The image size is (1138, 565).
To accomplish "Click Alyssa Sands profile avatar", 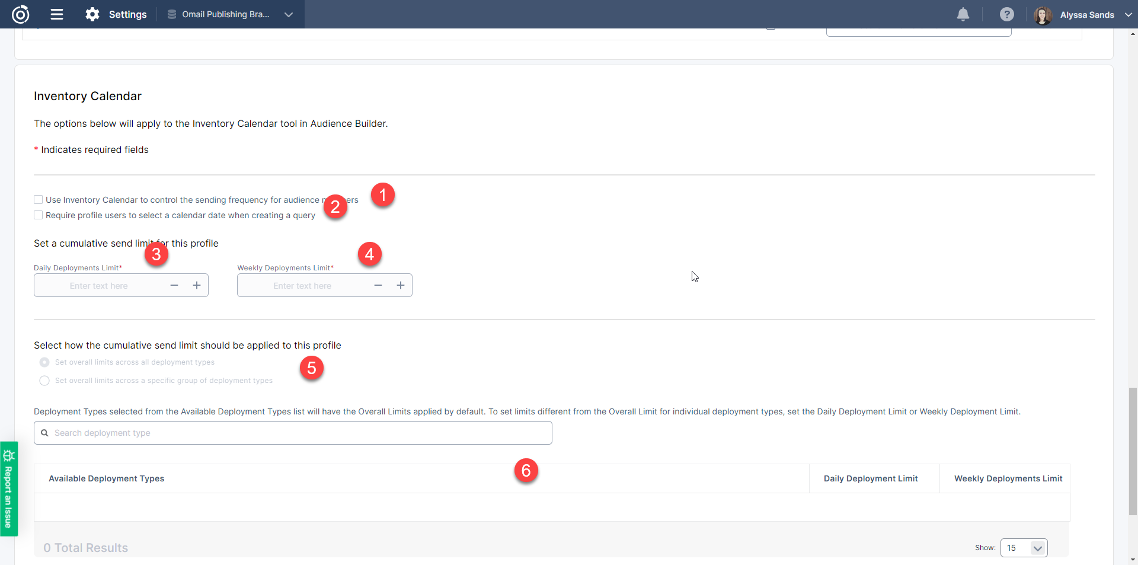I will point(1043,15).
